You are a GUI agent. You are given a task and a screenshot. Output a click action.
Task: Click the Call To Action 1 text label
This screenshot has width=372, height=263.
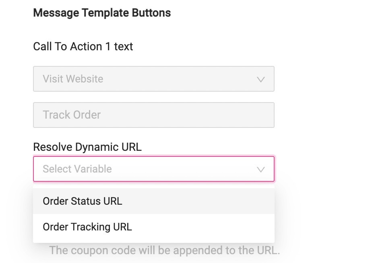(83, 46)
